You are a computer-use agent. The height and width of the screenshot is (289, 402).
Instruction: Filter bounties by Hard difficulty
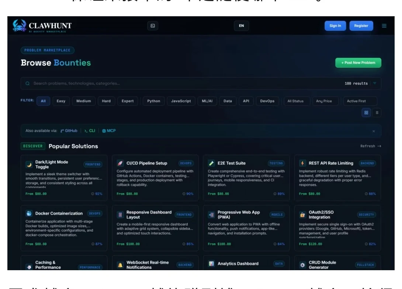(x=106, y=101)
